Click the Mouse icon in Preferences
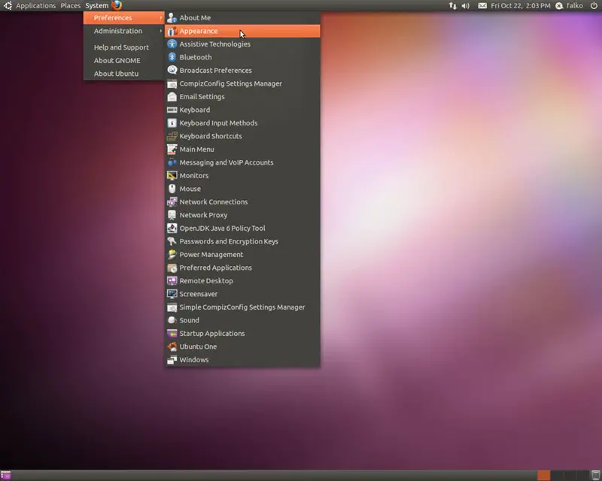Screen dimensions: 602x481 172,189
